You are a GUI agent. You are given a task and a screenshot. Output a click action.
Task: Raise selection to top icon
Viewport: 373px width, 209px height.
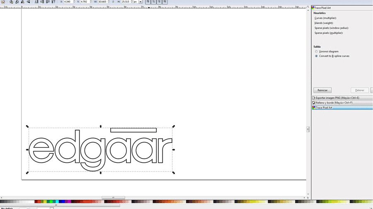[53, 2]
